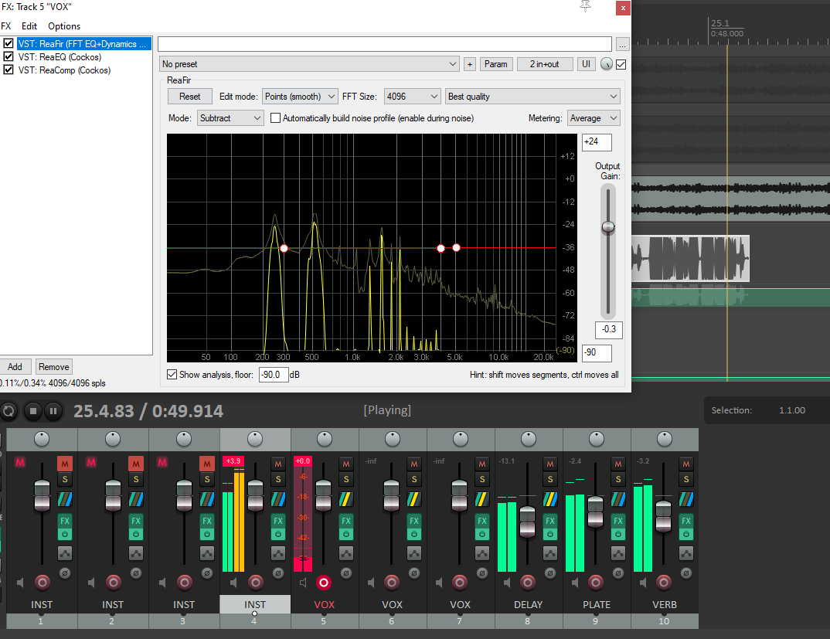Open the FFT Size 4096 dropdown
Screen dimensions: 830x639
[x=412, y=97]
